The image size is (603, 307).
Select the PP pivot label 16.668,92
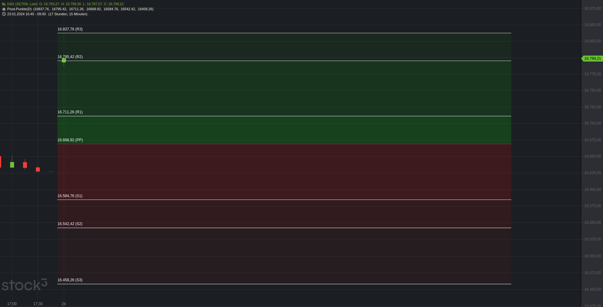[x=70, y=140]
